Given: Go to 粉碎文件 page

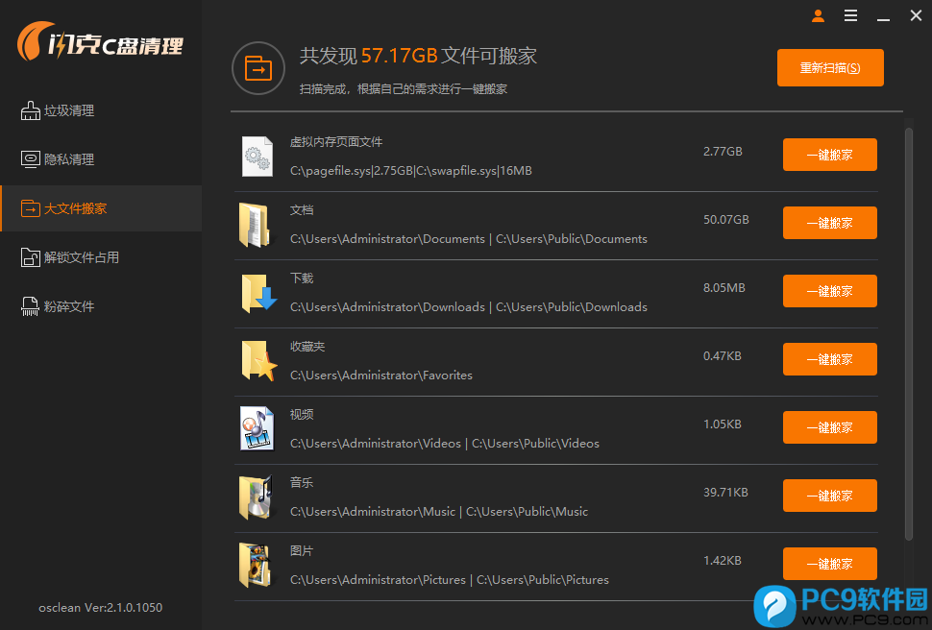Looking at the screenshot, I should click(101, 306).
